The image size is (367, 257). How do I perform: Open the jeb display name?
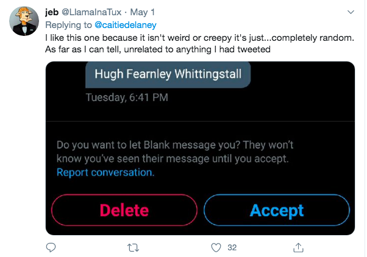coord(52,12)
